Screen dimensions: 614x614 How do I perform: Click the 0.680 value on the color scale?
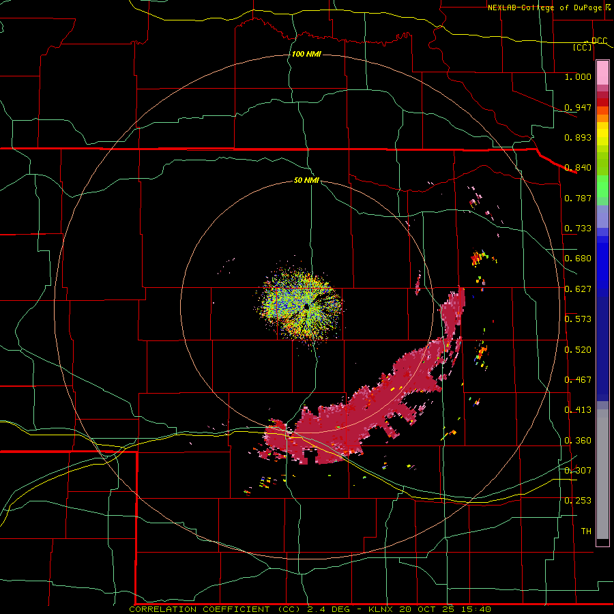578,259
